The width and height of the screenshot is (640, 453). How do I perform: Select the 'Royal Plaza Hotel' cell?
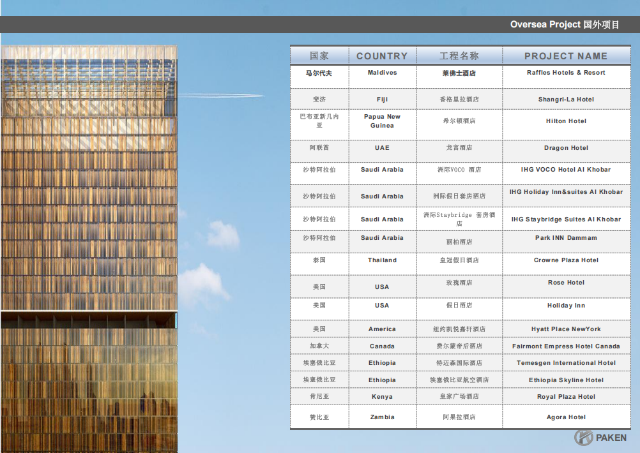click(x=566, y=396)
